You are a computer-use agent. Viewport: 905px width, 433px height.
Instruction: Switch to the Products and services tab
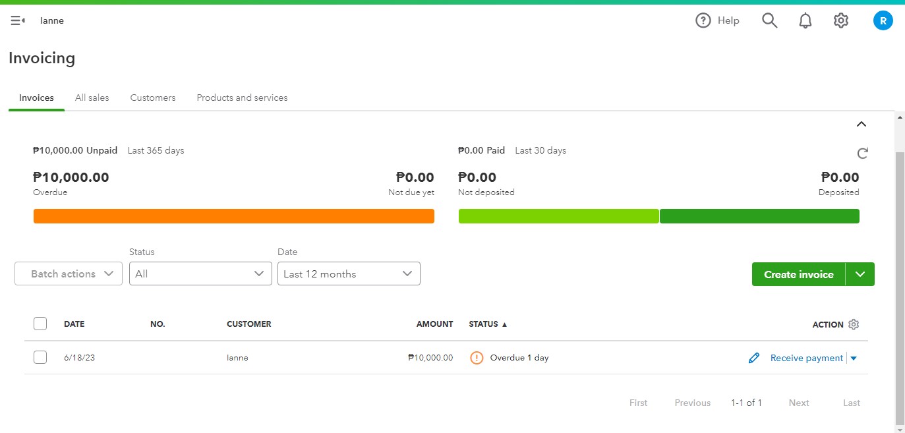[x=242, y=98]
